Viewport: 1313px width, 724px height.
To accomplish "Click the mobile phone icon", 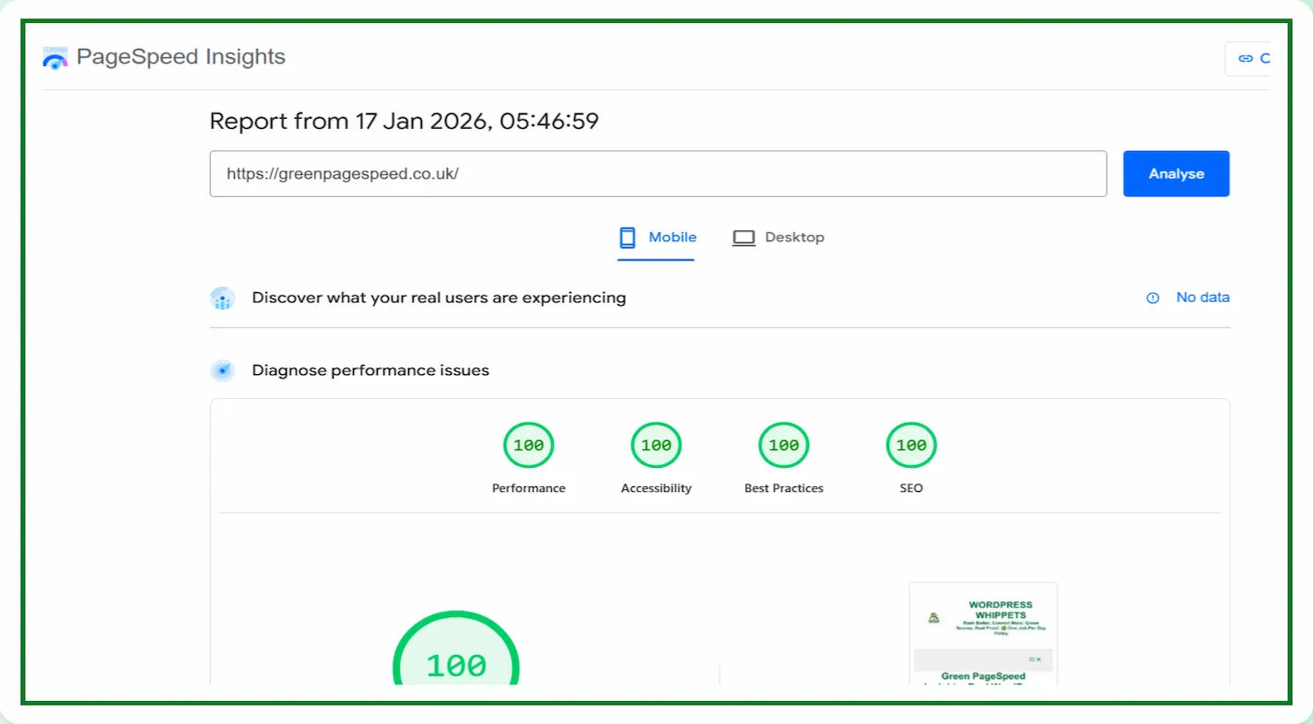I will [627, 238].
